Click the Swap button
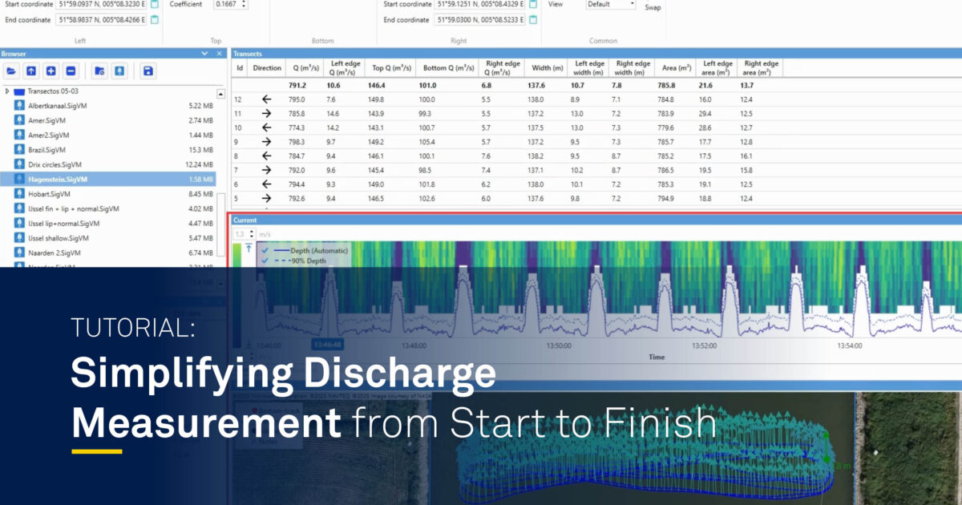Screen dimensions: 962x505 (x=653, y=6)
